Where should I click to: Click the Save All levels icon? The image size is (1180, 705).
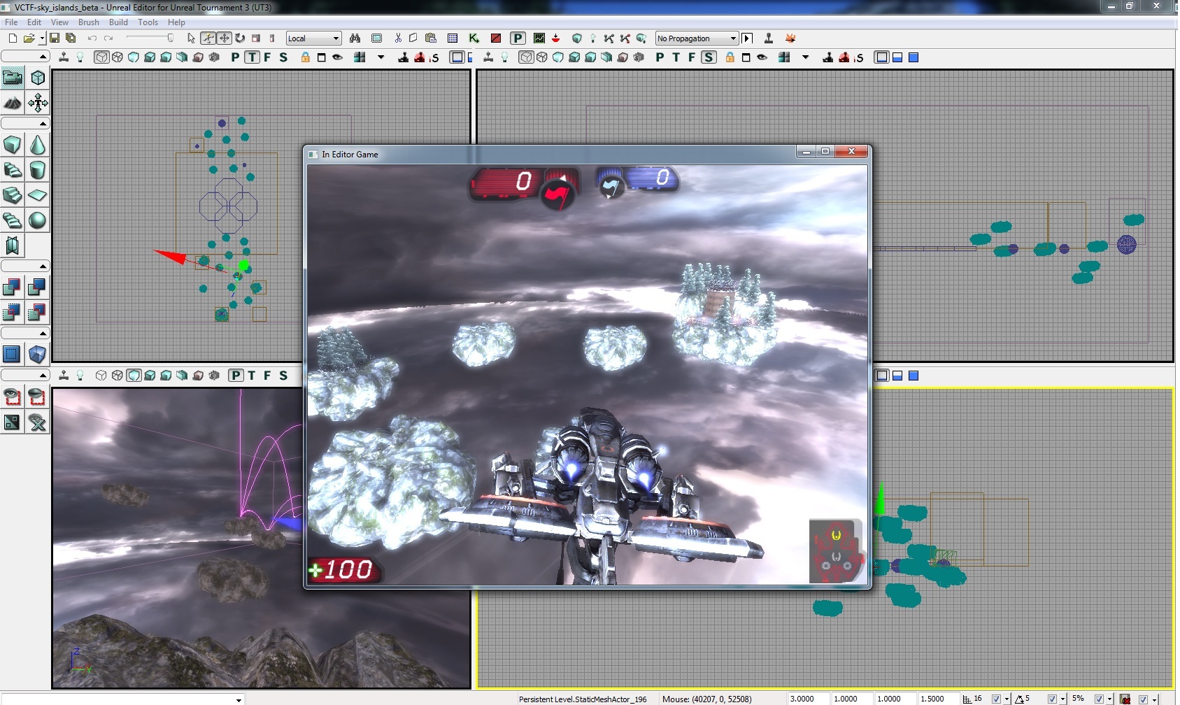coord(71,38)
